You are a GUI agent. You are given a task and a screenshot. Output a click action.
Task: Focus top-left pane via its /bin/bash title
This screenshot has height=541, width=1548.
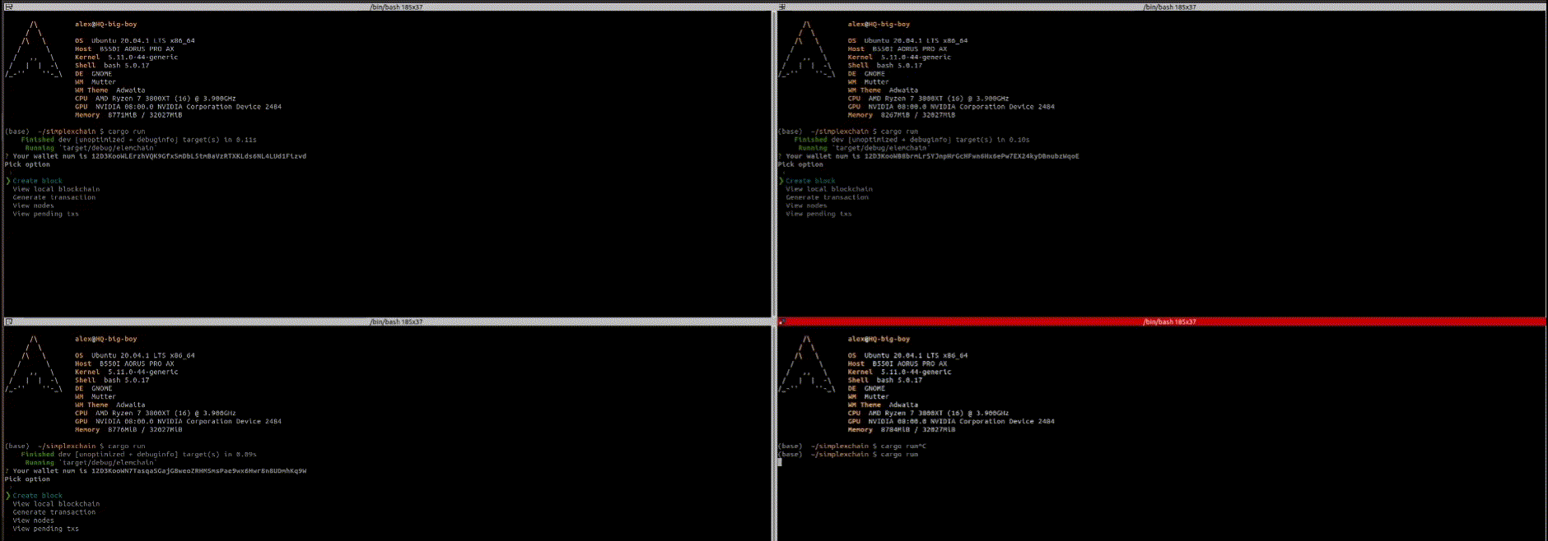coord(396,7)
